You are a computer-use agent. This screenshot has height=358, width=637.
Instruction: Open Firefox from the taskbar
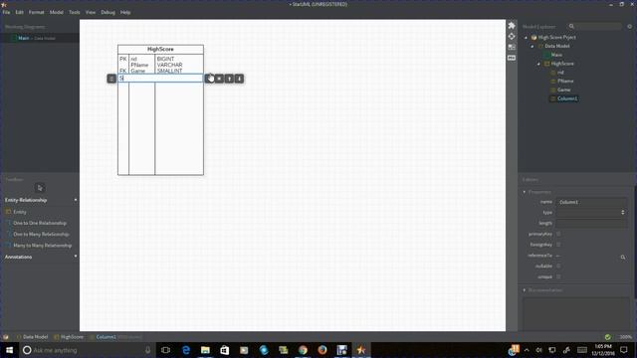click(x=322, y=350)
